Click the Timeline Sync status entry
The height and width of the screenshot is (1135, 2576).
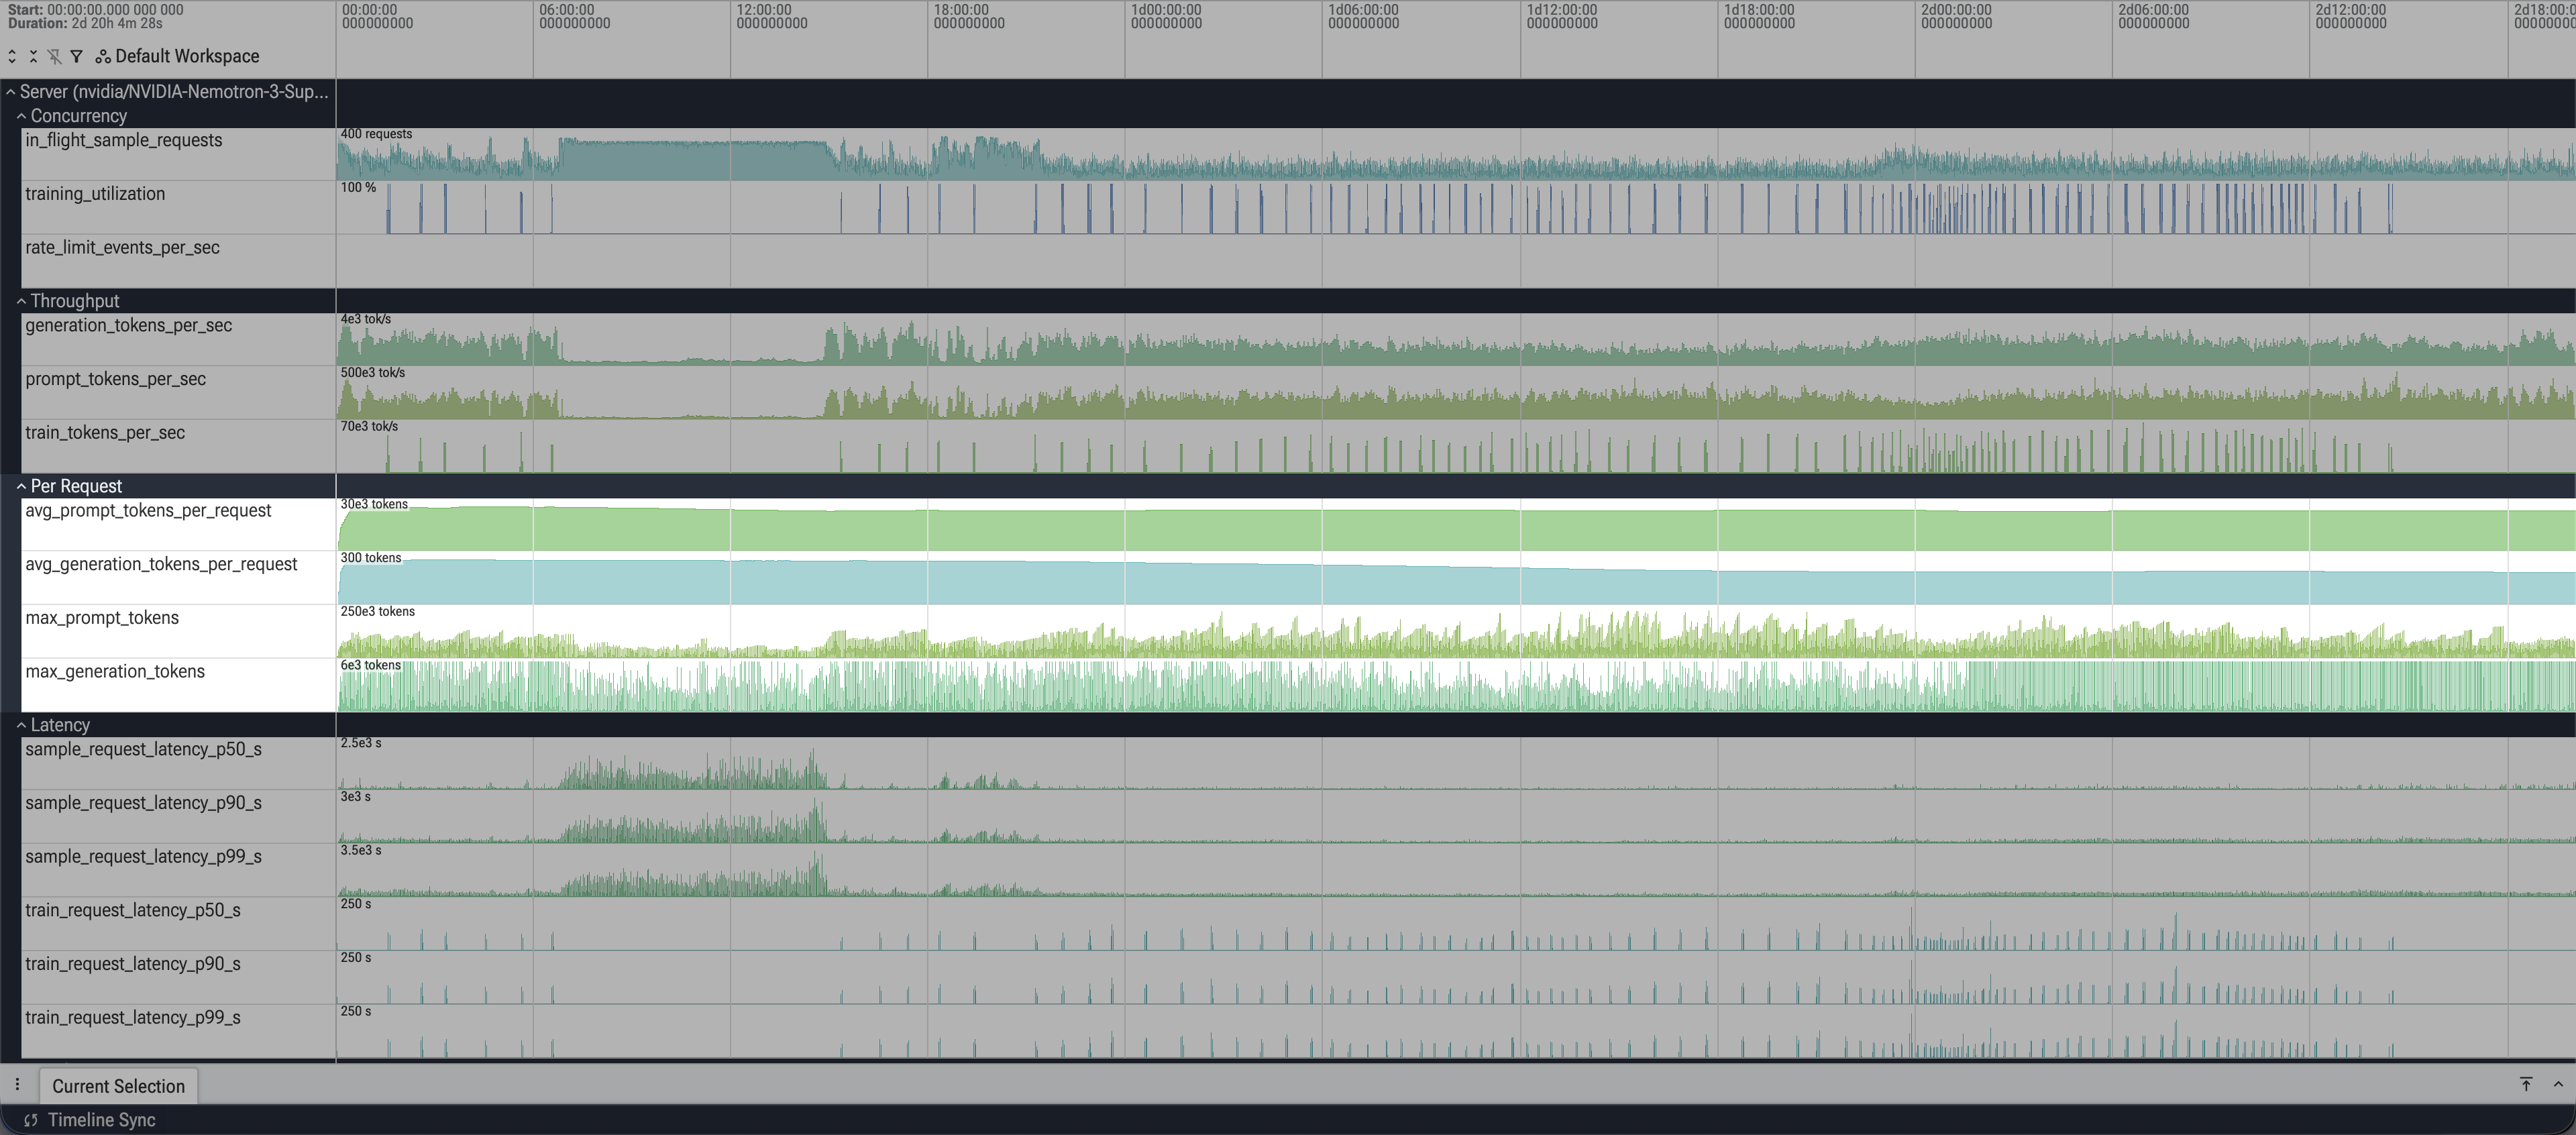101,1120
